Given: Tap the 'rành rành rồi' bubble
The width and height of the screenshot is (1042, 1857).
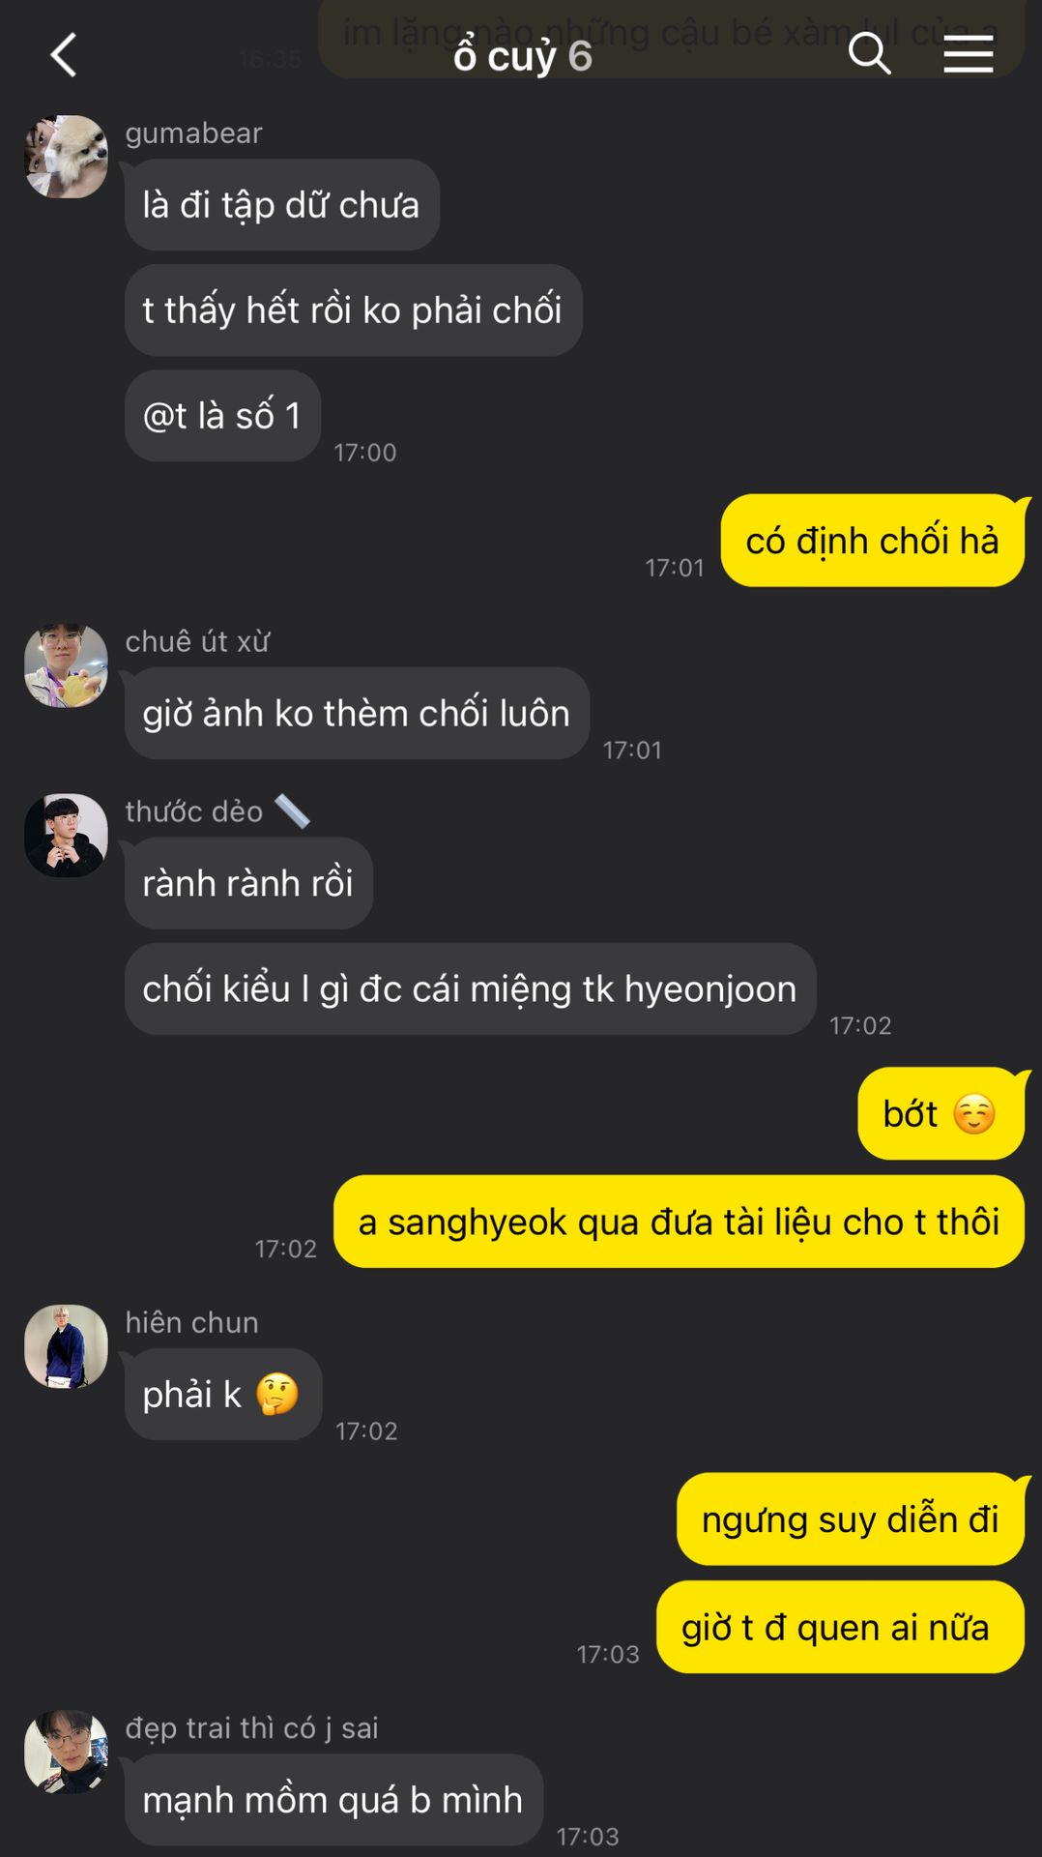Looking at the screenshot, I should pos(248,884).
